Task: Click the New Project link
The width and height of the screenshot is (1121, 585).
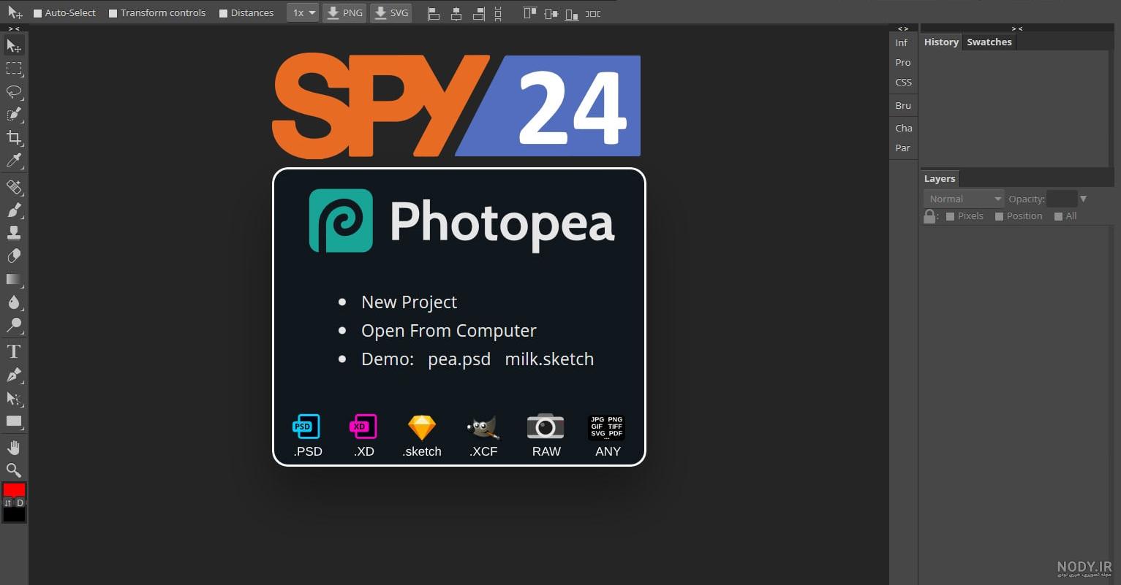Action: (409, 302)
